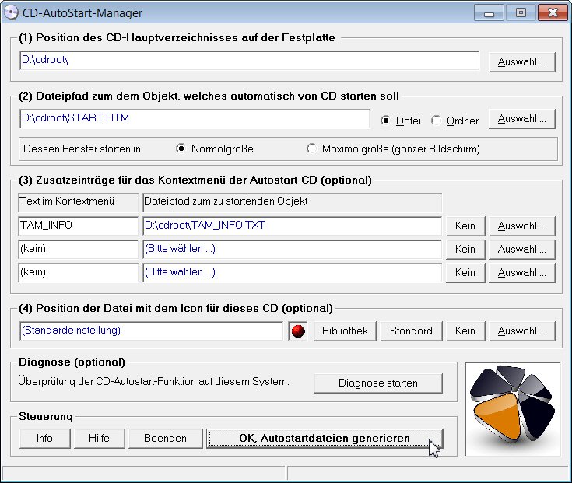572x483 pixels.
Task: Open the Info dialog
Action: pyautogui.click(x=44, y=438)
